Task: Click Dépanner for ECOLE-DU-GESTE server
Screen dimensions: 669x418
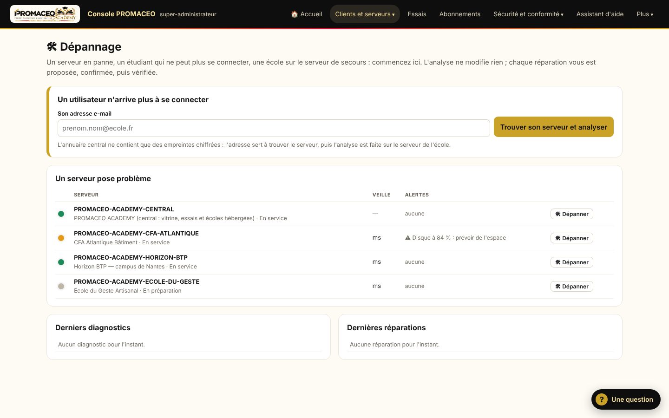Action: coord(572,287)
